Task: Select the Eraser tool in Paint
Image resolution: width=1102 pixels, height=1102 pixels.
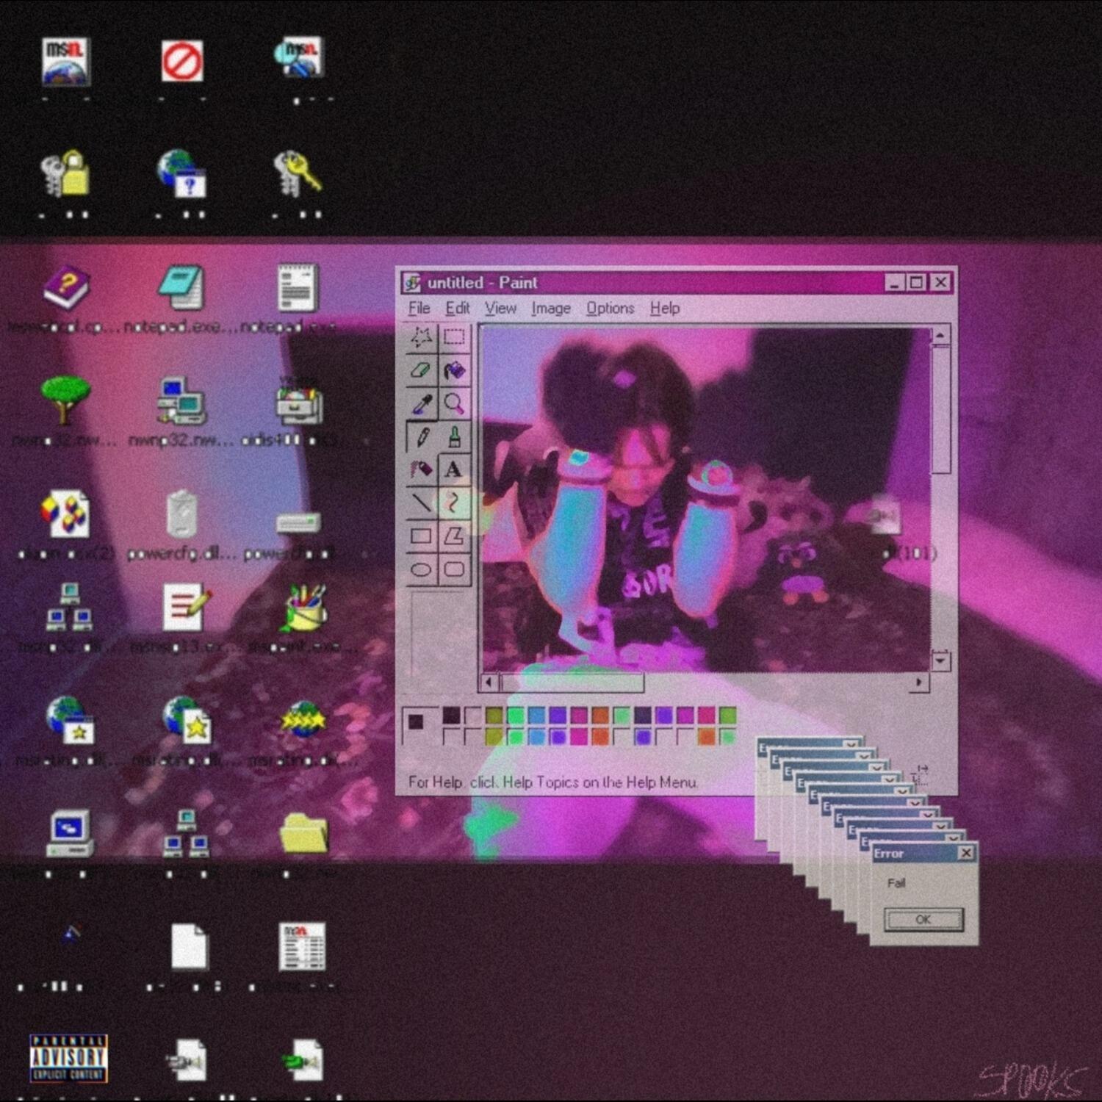Action: [x=421, y=370]
